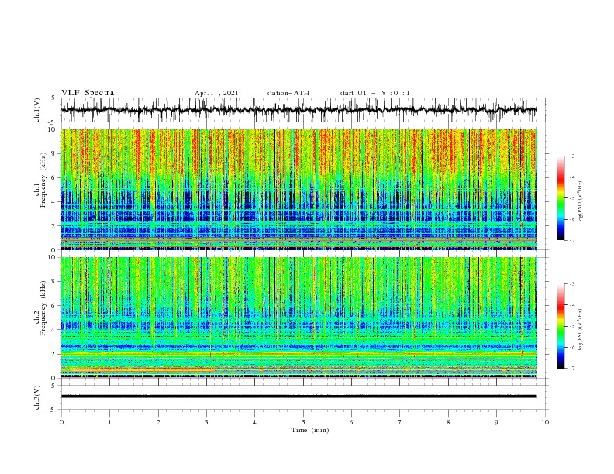
Task: Click the ch.3 flat black waveform trace
Action: point(298,397)
